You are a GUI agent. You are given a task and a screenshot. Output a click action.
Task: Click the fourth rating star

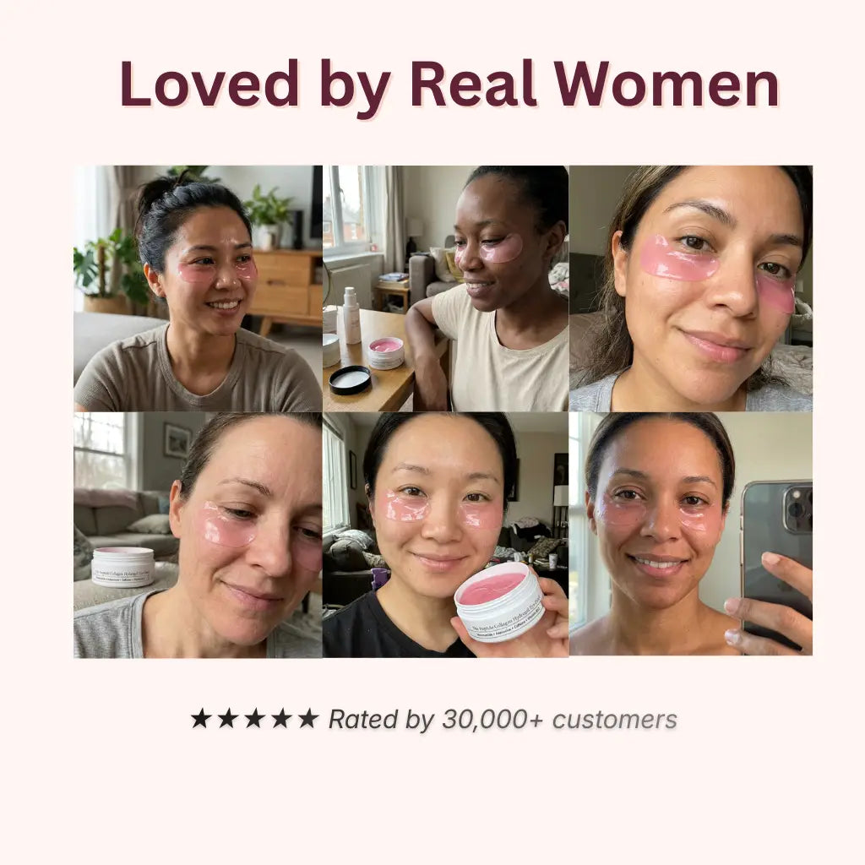[x=281, y=718]
